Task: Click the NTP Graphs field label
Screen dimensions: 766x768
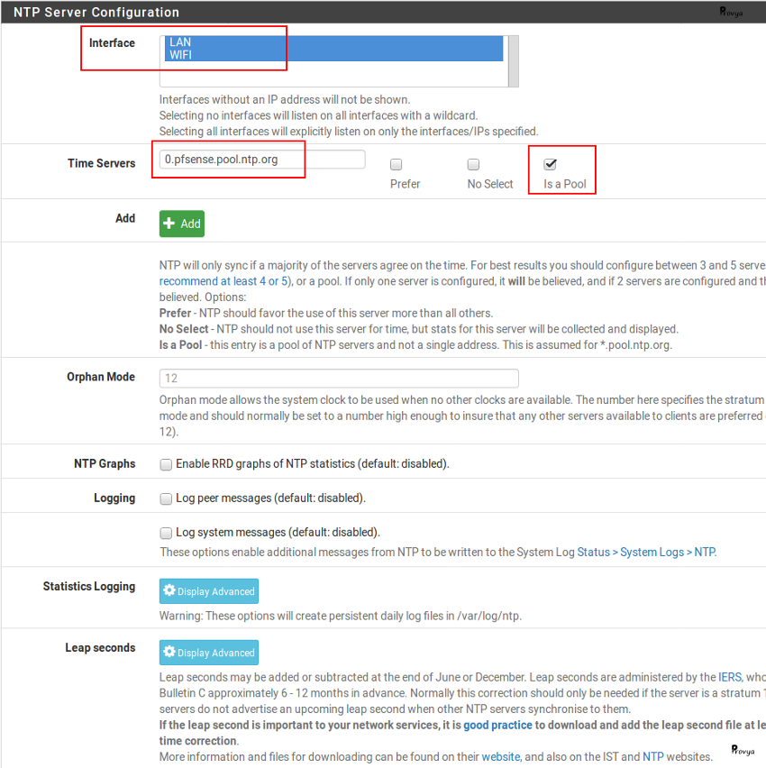Action: pos(105,463)
